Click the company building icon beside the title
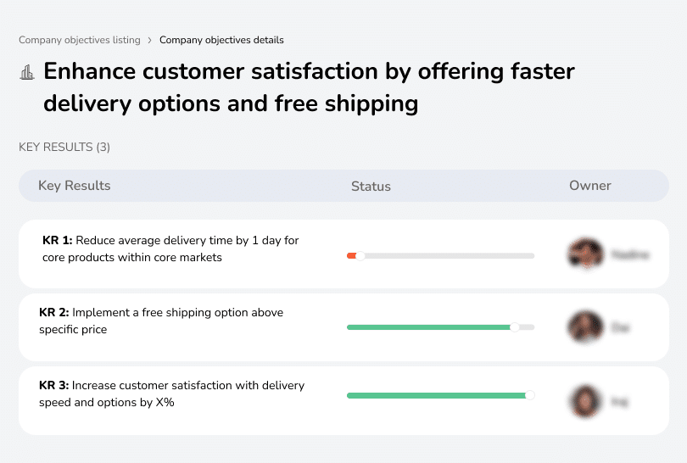The width and height of the screenshot is (687, 463). tap(27, 72)
